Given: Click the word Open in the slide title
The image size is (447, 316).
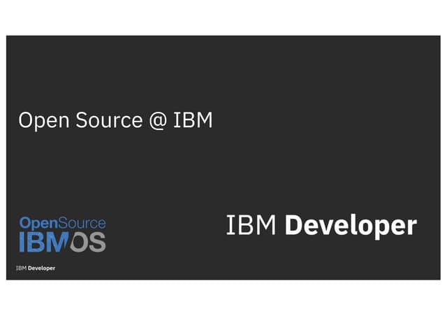Looking at the screenshot, I should point(41,120).
